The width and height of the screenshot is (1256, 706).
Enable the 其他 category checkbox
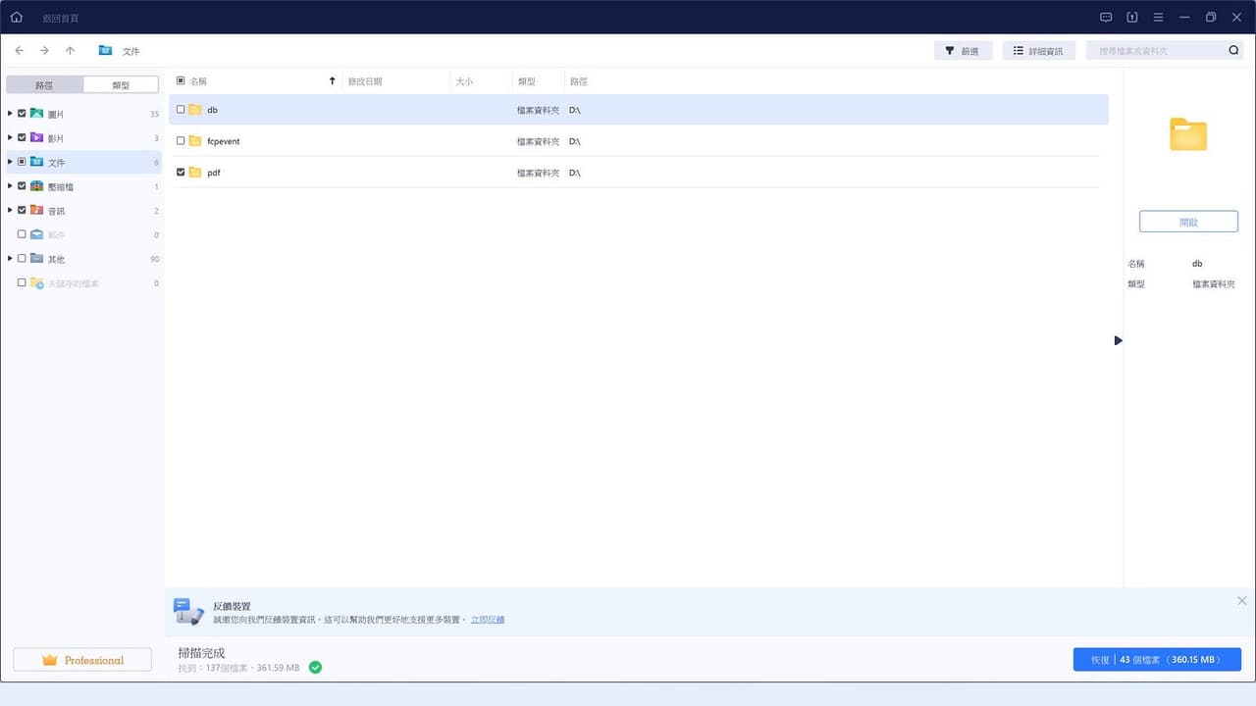pyautogui.click(x=22, y=259)
